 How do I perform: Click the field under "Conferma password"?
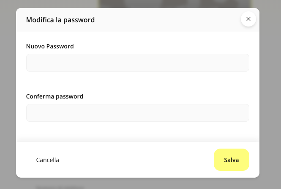pyautogui.click(x=138, y=113)
